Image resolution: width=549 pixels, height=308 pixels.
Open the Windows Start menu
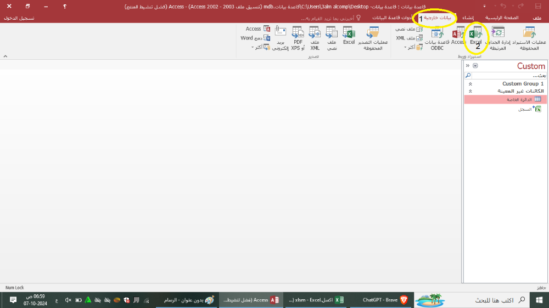[539, 300]
